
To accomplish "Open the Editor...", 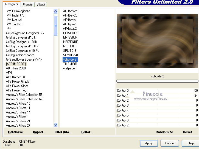I will pyautogui.click(x=87, y=132).
